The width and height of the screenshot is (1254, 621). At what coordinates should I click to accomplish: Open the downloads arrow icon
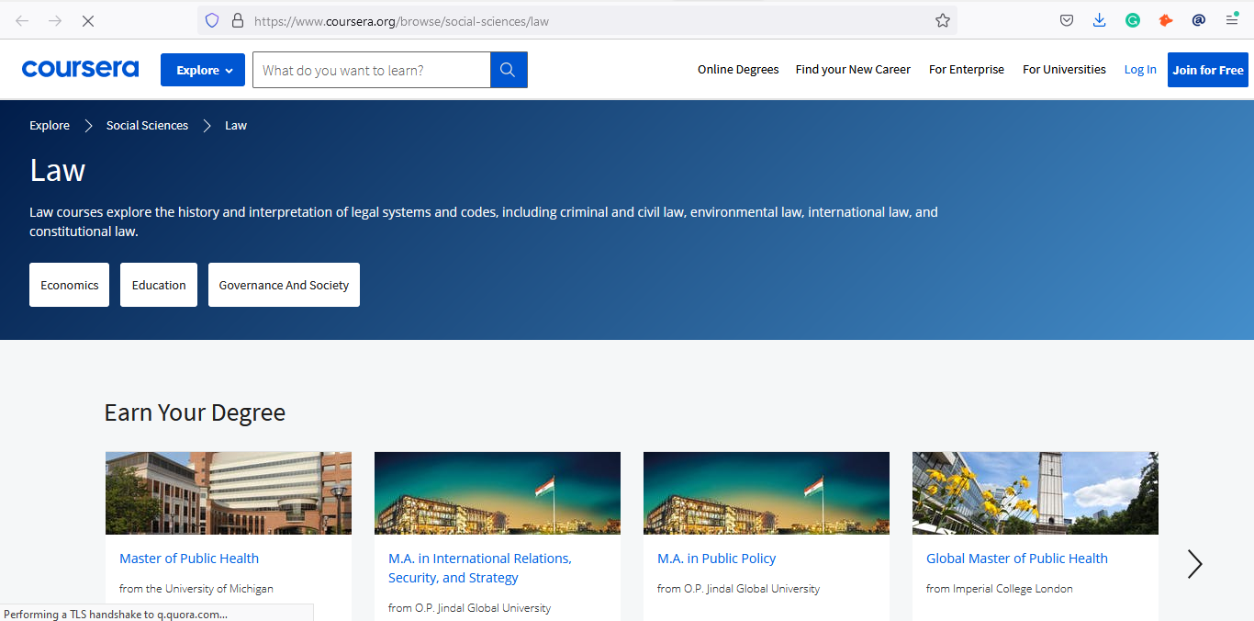1100,20
